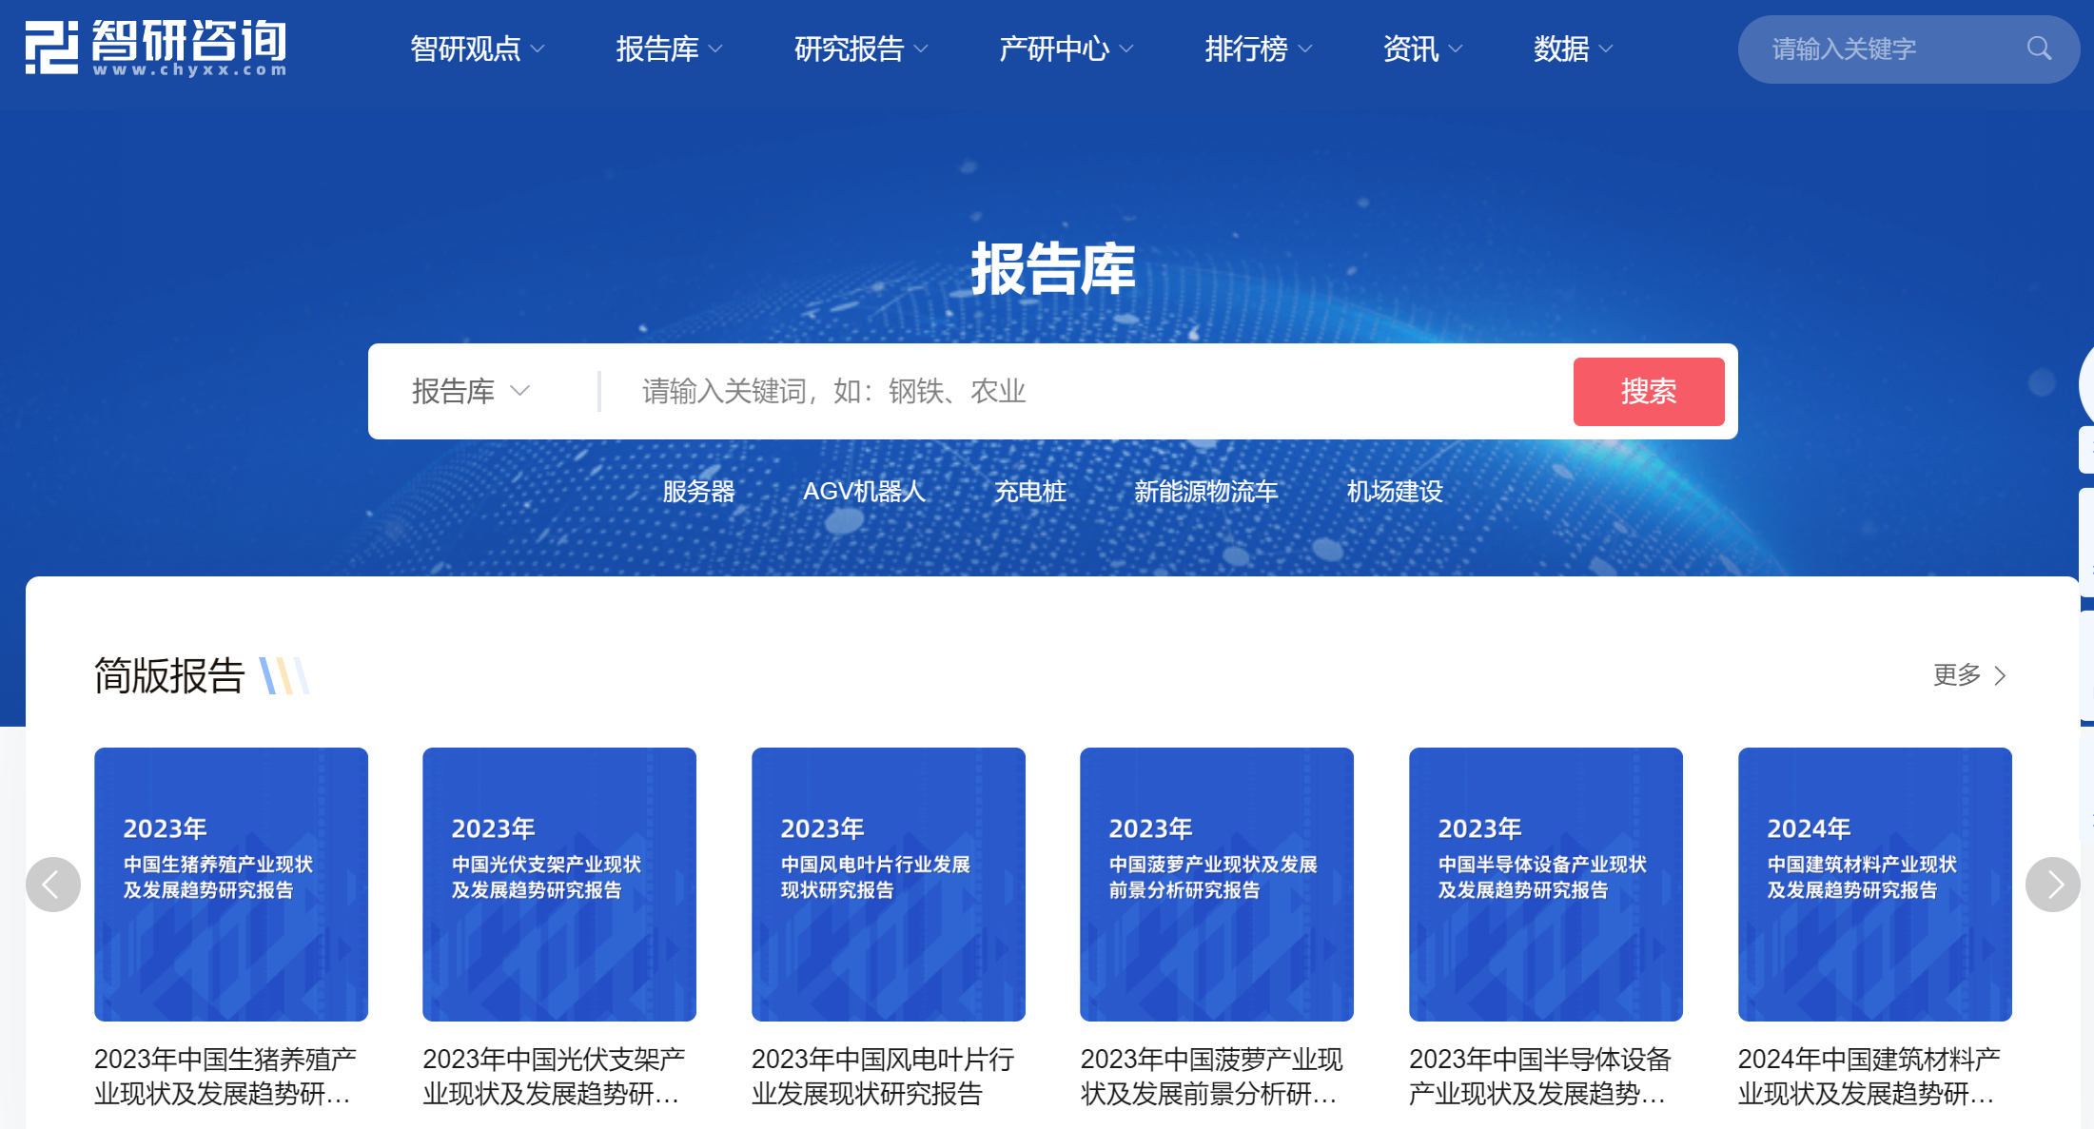Click title 2023年中国半导体设备产业现状及发展趋势…
The height and width of the screenshot is (1129, 2094).
(1541, 1077)
